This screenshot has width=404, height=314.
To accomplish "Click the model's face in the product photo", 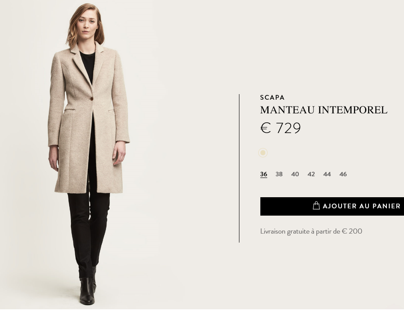I will [86, 24].
